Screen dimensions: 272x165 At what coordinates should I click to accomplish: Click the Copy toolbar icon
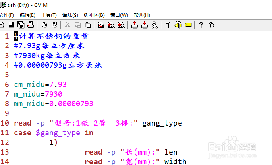[x=77, y=25]
